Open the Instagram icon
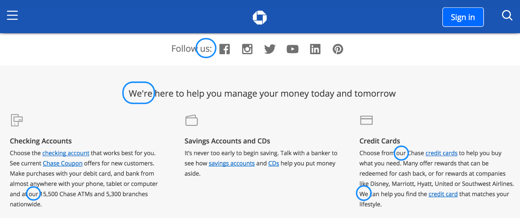The height and width of the screenshot is (218, 520). [x=247, y=49]
